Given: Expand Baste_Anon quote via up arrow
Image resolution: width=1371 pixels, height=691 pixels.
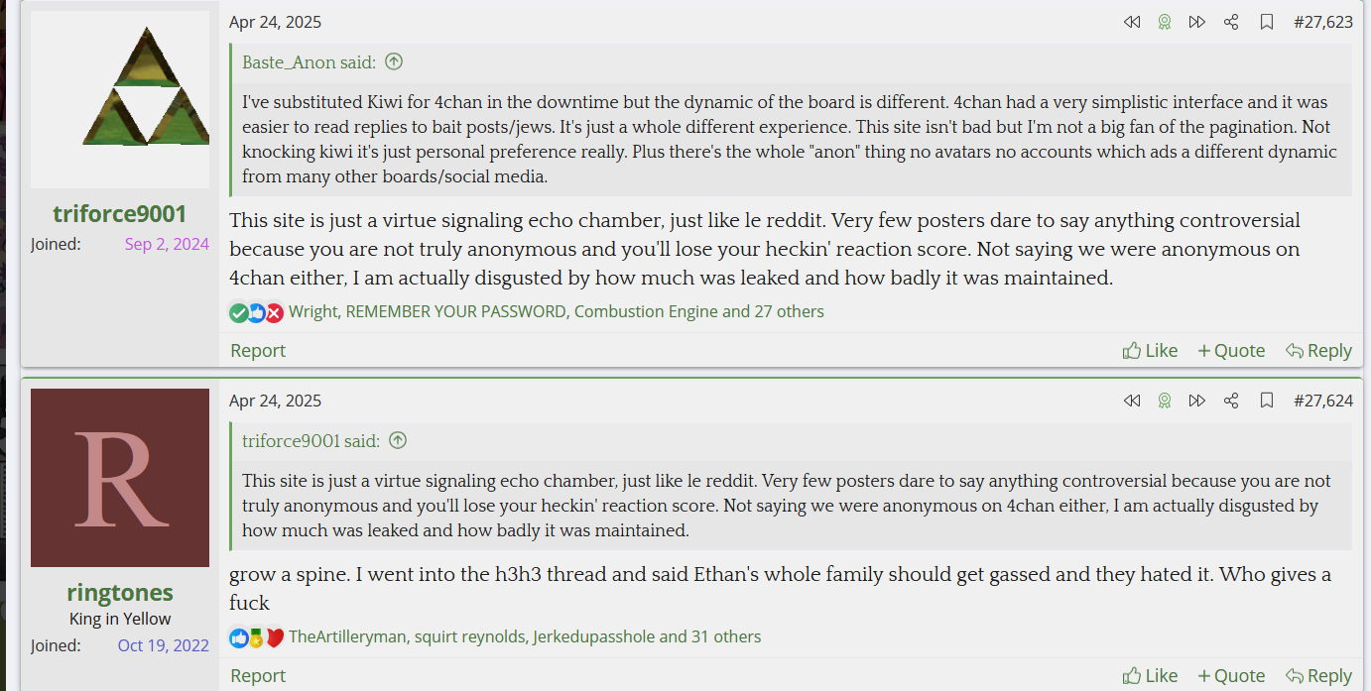Looking at the screenshot, I should click(x=394, y=61).
